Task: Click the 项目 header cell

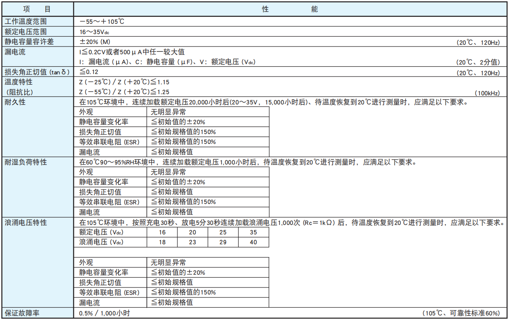Action: (x=37, y=9)
